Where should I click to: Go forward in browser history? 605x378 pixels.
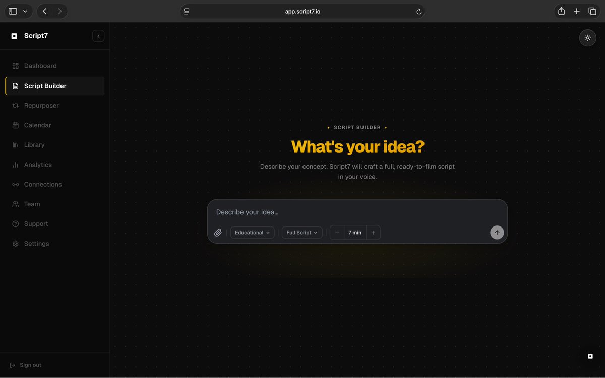(x=60, y=11)
